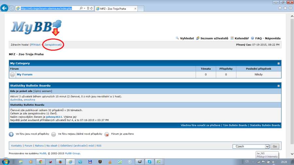Open the language dropdown showing Czech
This screenshot has width=294, height=165.
point(251,146)
